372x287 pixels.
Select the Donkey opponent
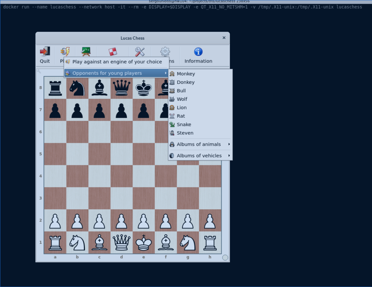(x=200, y=82)
